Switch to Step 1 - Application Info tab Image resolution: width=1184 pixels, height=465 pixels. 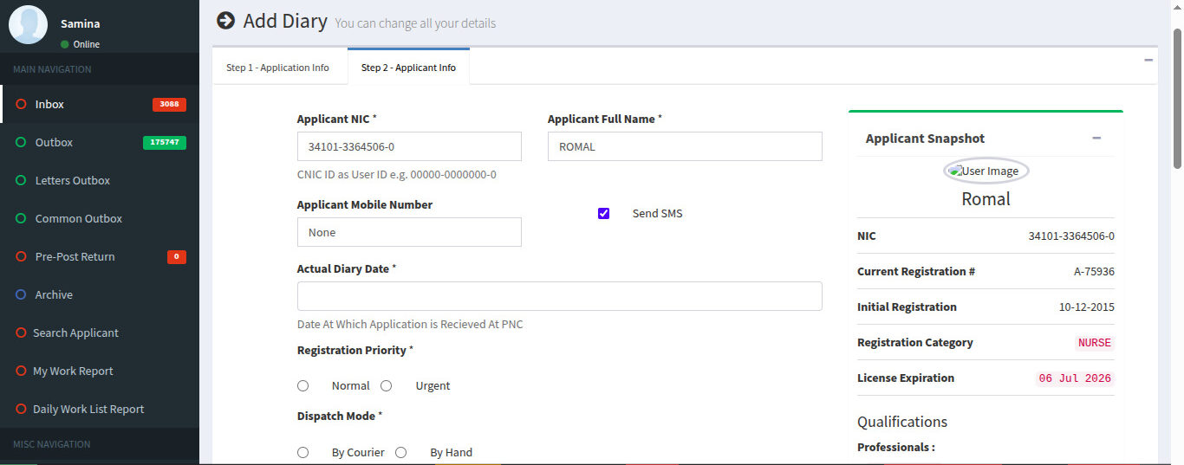tap(277, 68)
